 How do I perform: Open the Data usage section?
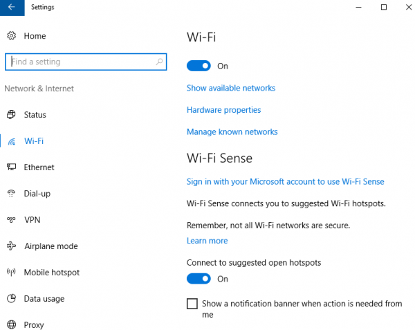click(44, 299)
